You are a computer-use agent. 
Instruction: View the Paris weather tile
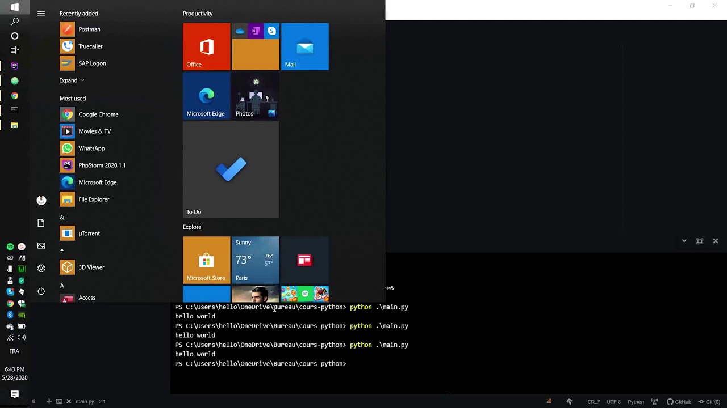click(256, 260)
